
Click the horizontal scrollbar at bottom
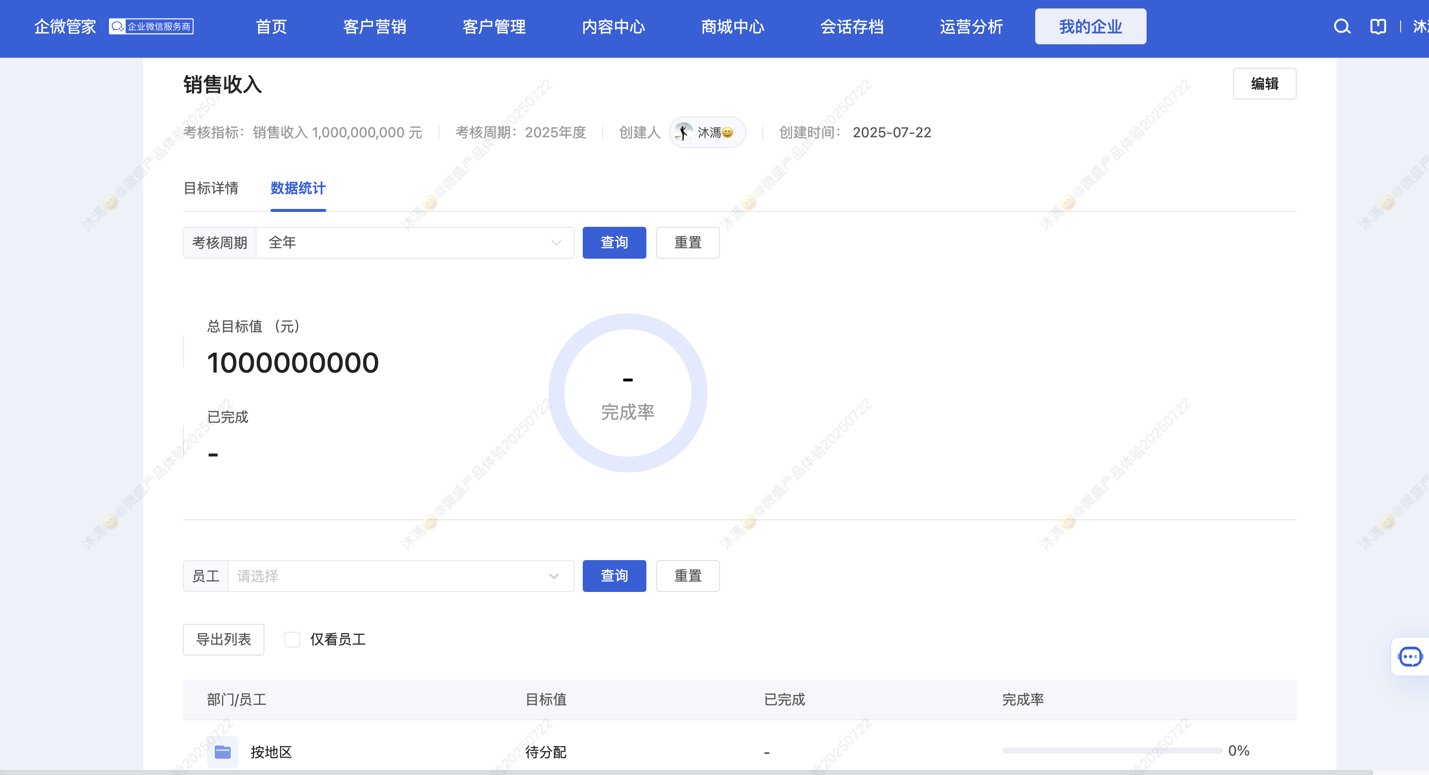point(686,772)
